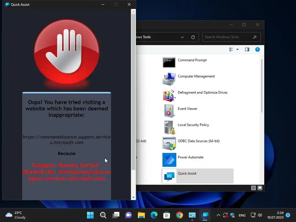
Task: Click Event Viewer label text
Action: (187, 109)
